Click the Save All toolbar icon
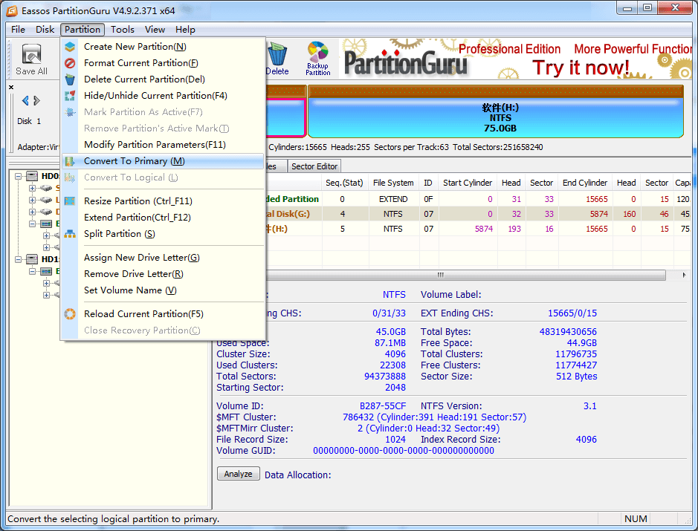 click(x=31, y=59)
